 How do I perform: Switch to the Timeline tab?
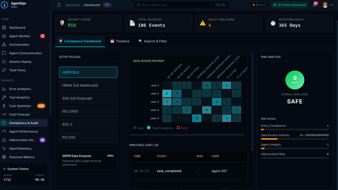120,41
